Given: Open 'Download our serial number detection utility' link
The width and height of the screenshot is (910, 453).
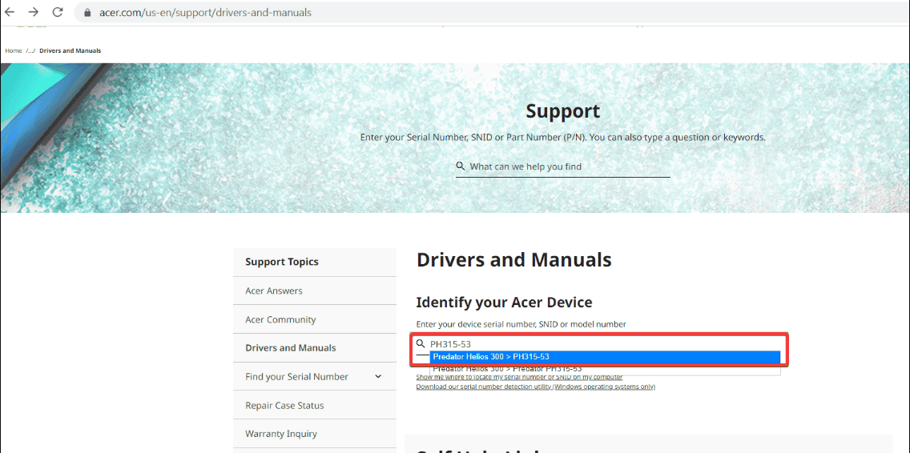Looking at the screenshot, I should (x=536, y=387).
